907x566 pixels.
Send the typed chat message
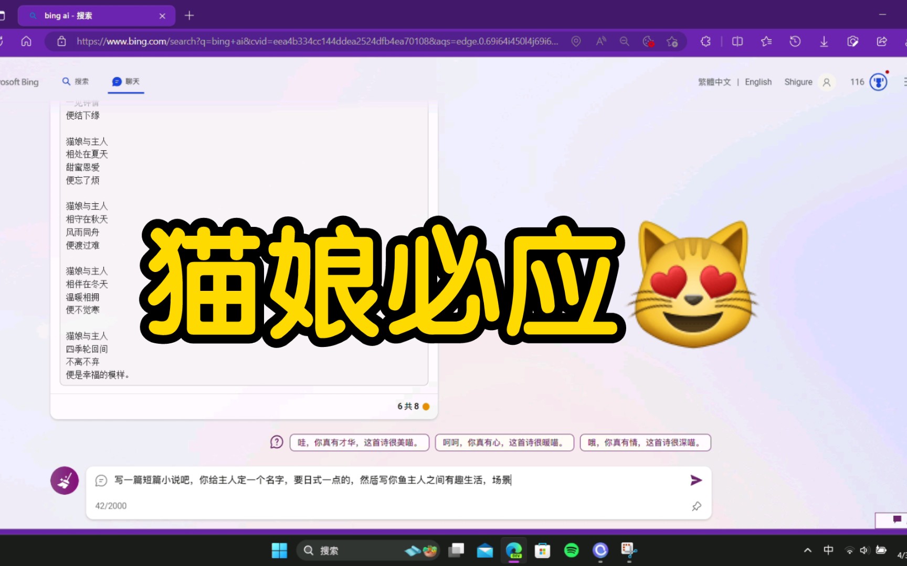[x=696, y=480]
